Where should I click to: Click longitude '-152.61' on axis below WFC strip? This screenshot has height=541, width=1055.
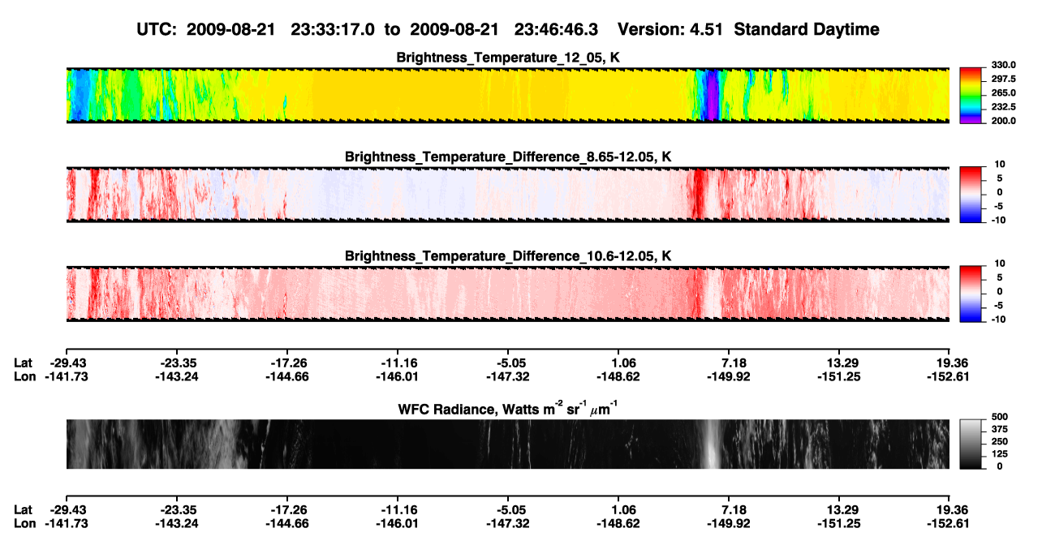950,523
